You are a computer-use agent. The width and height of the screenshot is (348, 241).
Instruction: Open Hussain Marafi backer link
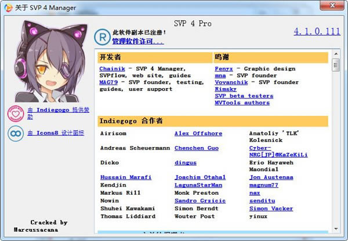[125, 177]
